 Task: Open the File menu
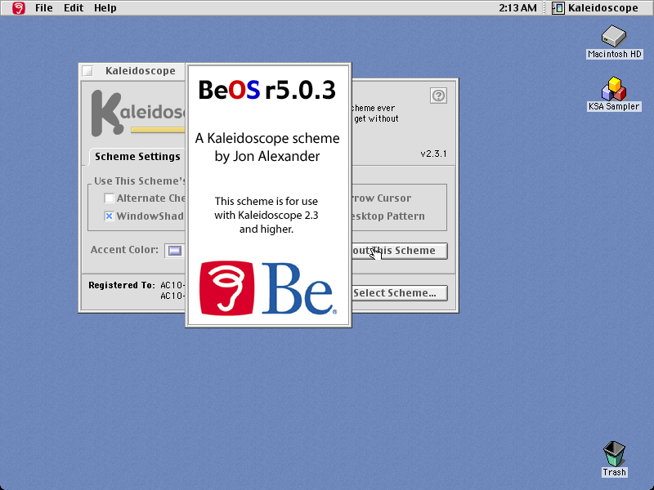click(44, 8)
